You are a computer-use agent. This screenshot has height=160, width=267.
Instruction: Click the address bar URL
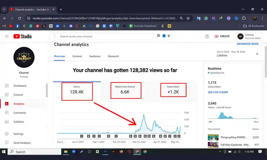tap(105, 18)
